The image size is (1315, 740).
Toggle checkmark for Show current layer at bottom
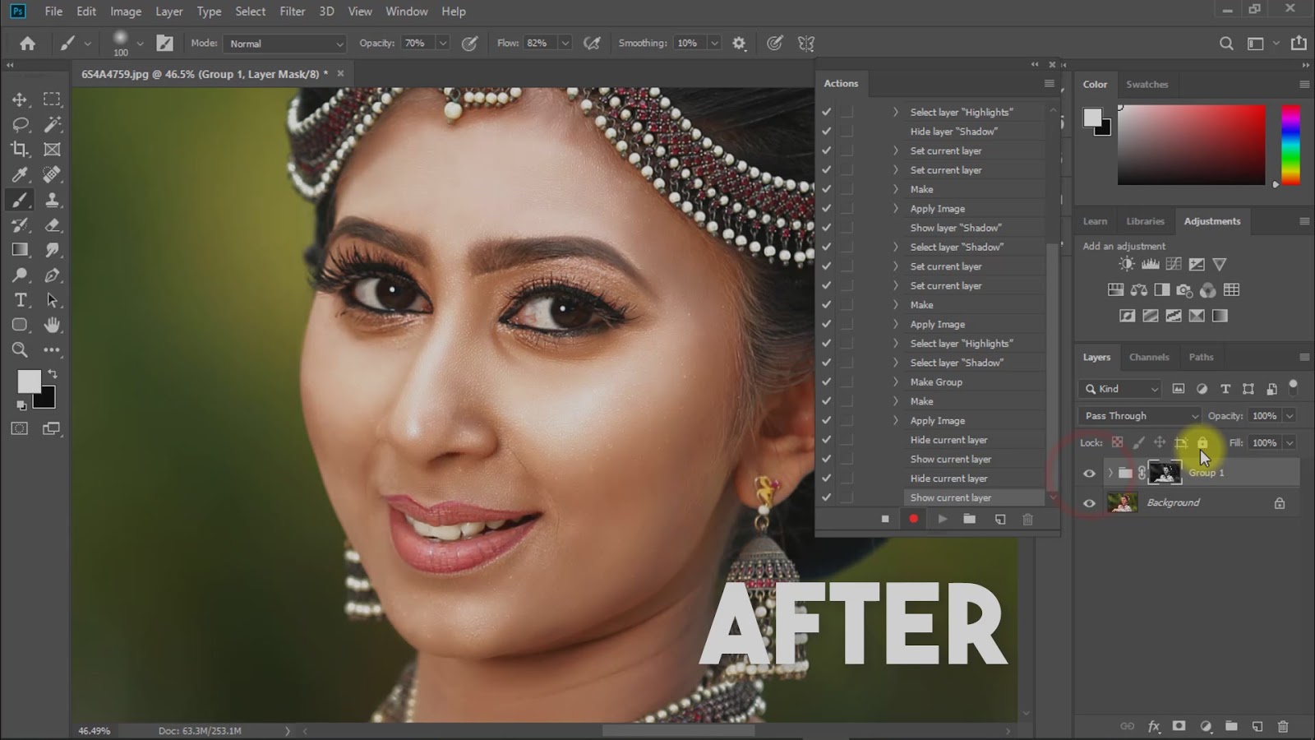827,497
